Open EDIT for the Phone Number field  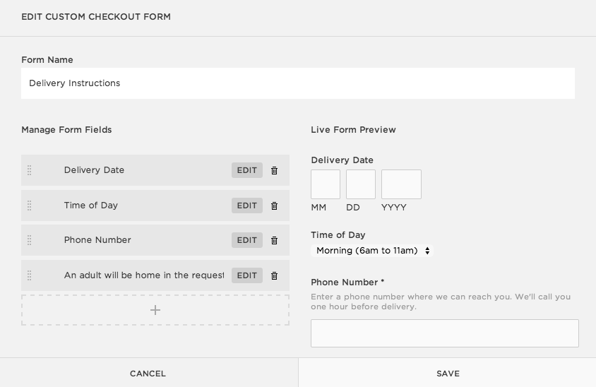click(246, 240)
